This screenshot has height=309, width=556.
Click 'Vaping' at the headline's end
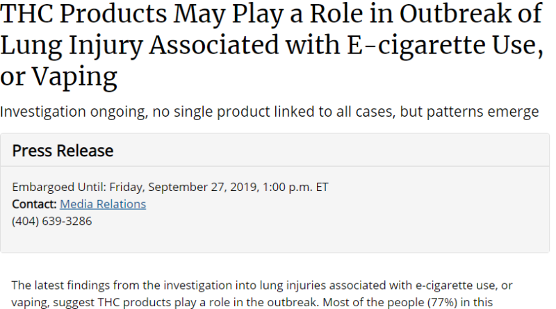[74, 77]
